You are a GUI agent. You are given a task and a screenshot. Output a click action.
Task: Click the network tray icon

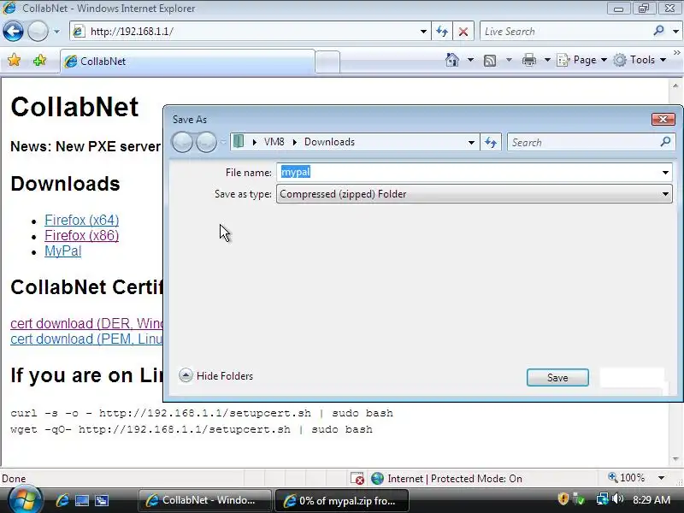(602, 498)
